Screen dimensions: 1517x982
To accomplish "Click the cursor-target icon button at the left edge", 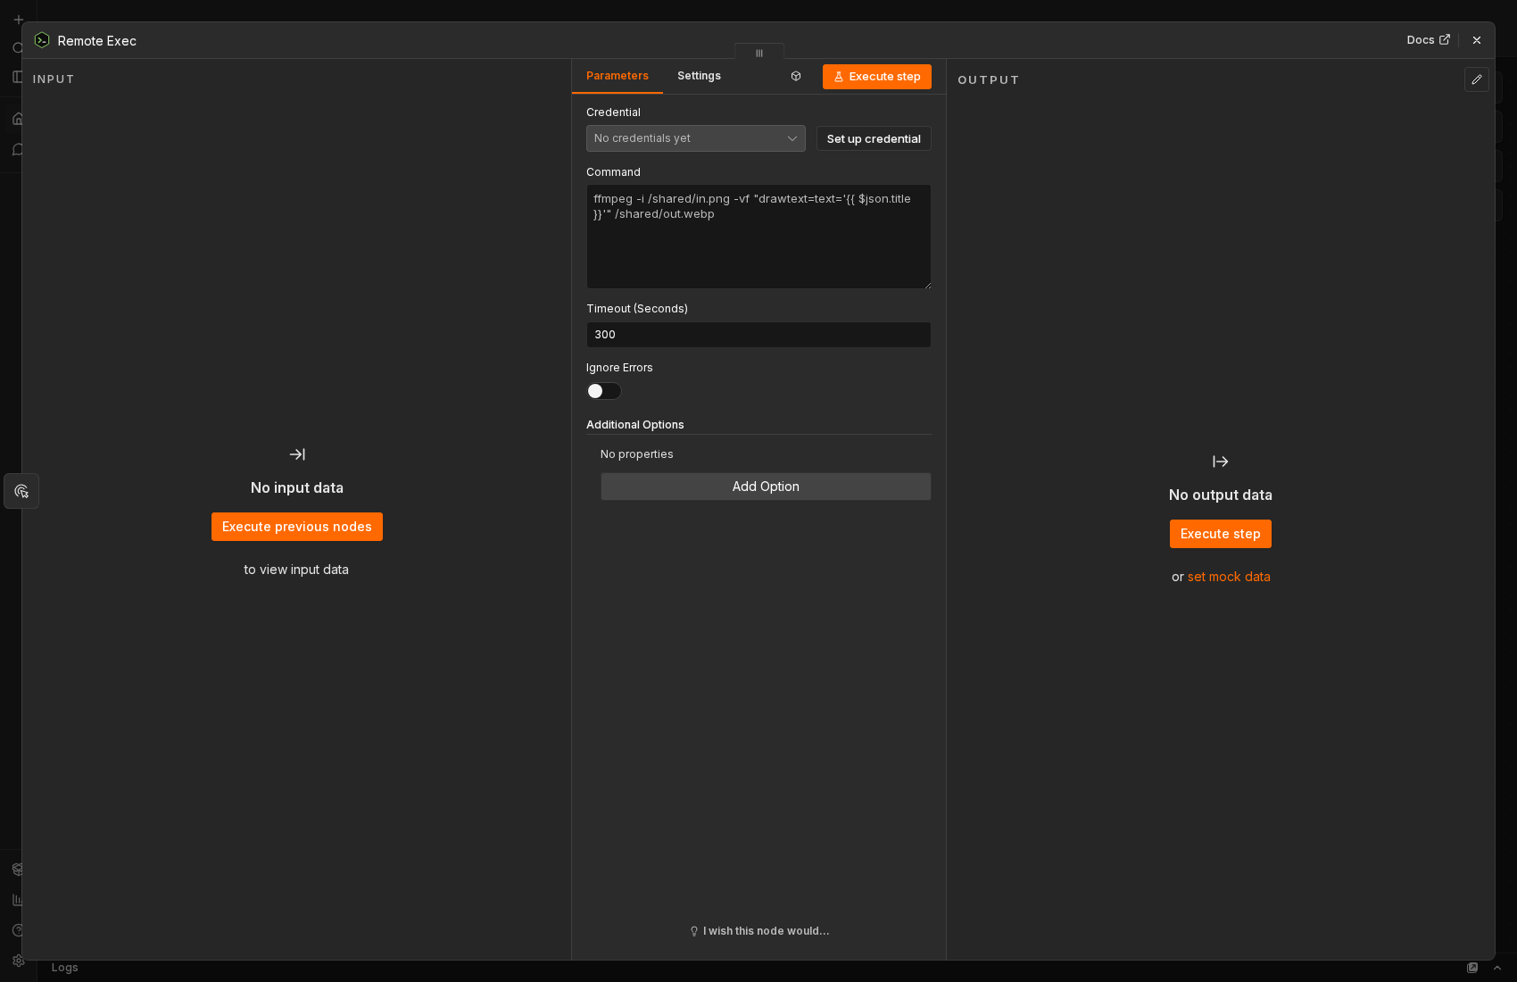I will coord(21,491).
